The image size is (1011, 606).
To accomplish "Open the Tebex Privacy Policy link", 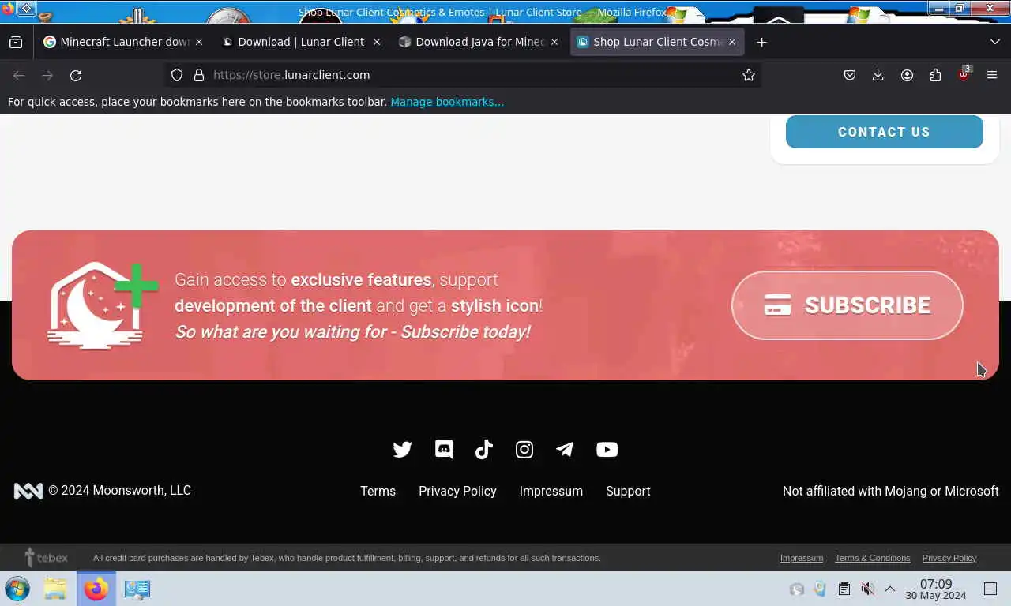I will [949, 558].
